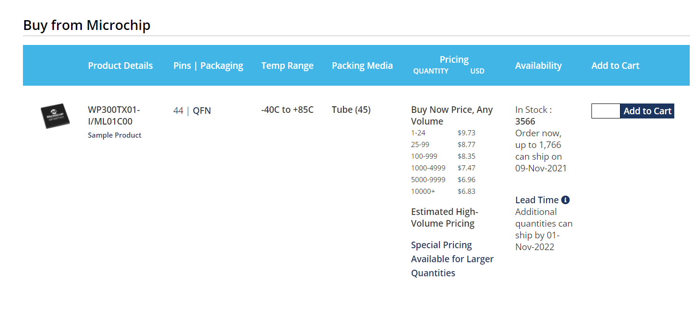The height and width of the screenshot is (310, 693).
Task: Open WP300TX01-I/ML01C00 product link
Action: 114,116
